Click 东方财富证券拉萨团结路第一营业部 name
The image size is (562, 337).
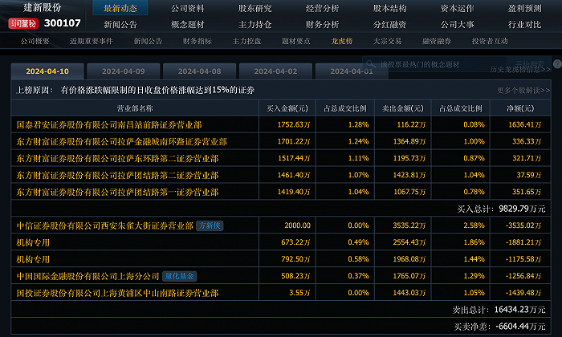(x=117, y=193)
